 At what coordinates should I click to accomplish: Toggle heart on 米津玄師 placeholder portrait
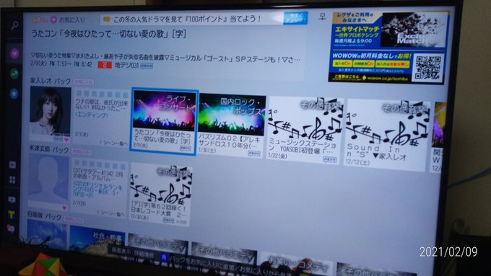click(x=64, y=208)
